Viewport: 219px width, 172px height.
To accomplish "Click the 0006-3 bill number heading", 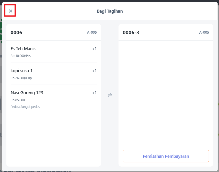I will click(131, 33).
